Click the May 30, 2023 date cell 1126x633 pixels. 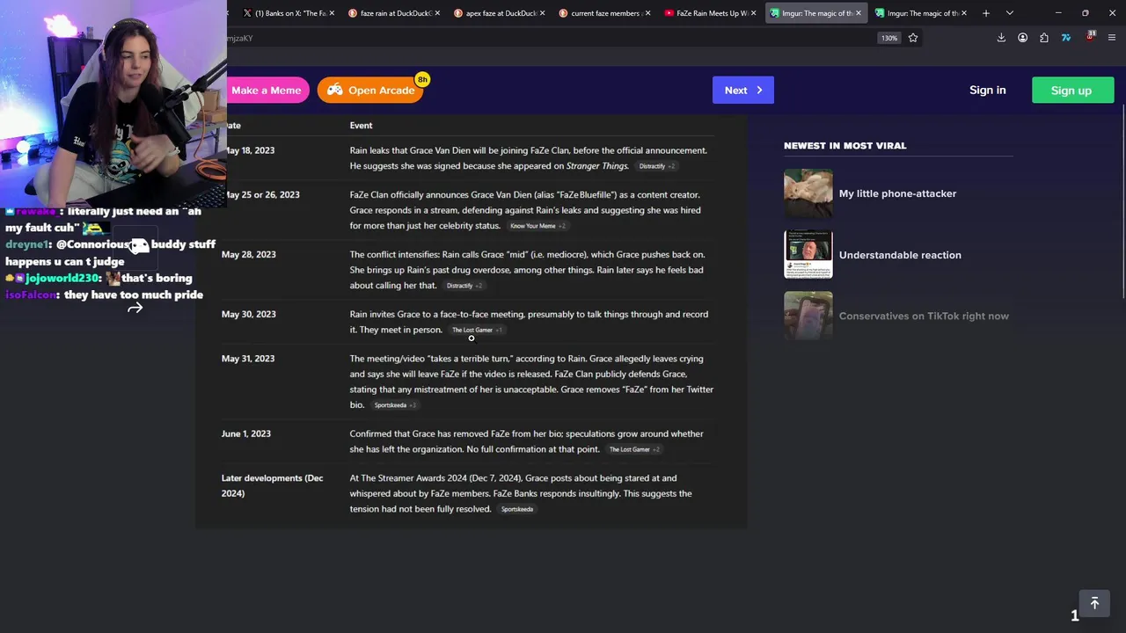(x=249, y=314)
